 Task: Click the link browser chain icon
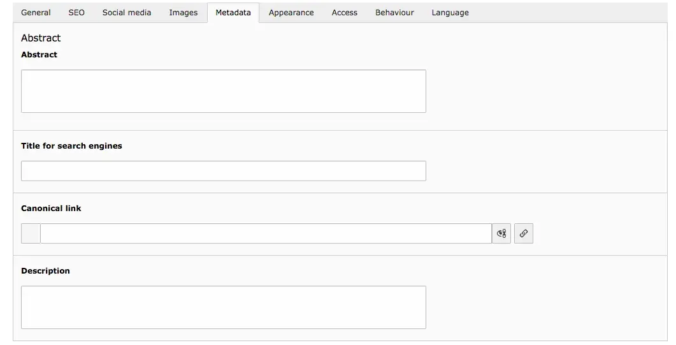point(523,233)
